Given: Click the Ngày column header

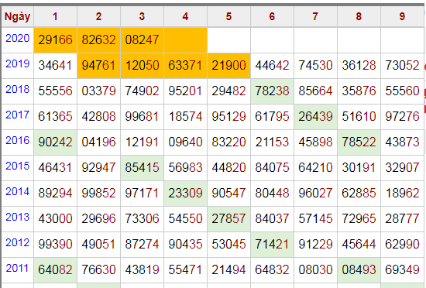Looking at the screenshot, I should [17, 16].
